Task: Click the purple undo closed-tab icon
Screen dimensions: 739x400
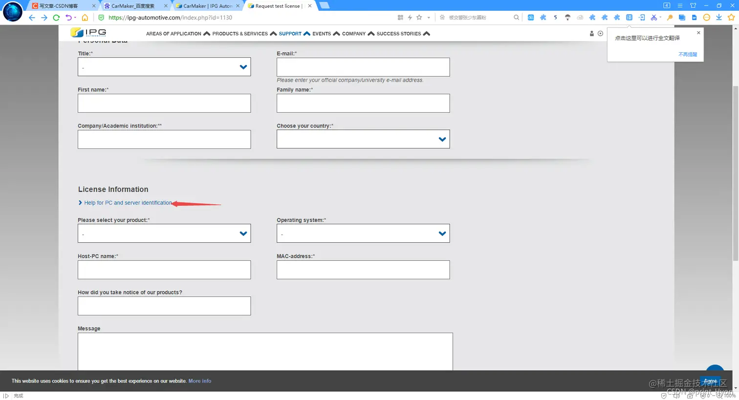Action: [x=68, y=18]
